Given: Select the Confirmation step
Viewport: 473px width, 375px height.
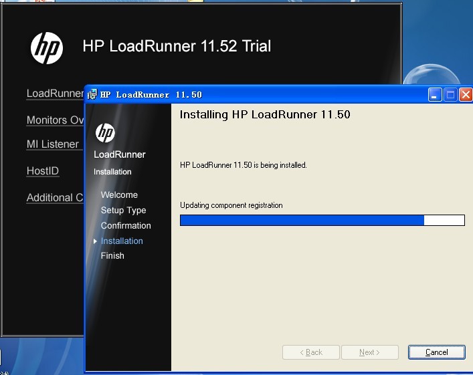Looking at the screenshot, I should click(x=126, y=225).
